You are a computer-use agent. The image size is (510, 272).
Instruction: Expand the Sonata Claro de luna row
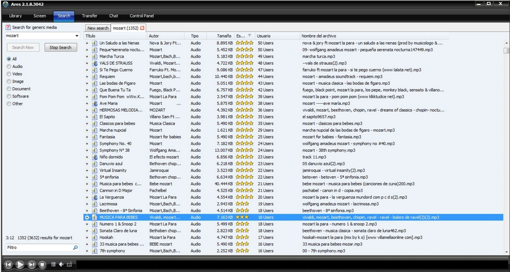point(87,231)
